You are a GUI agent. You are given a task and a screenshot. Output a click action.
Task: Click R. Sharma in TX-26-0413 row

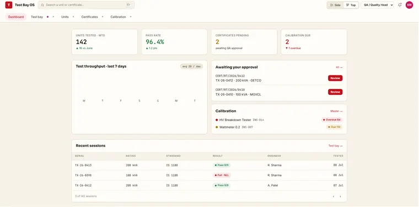[x=275, y=165]
